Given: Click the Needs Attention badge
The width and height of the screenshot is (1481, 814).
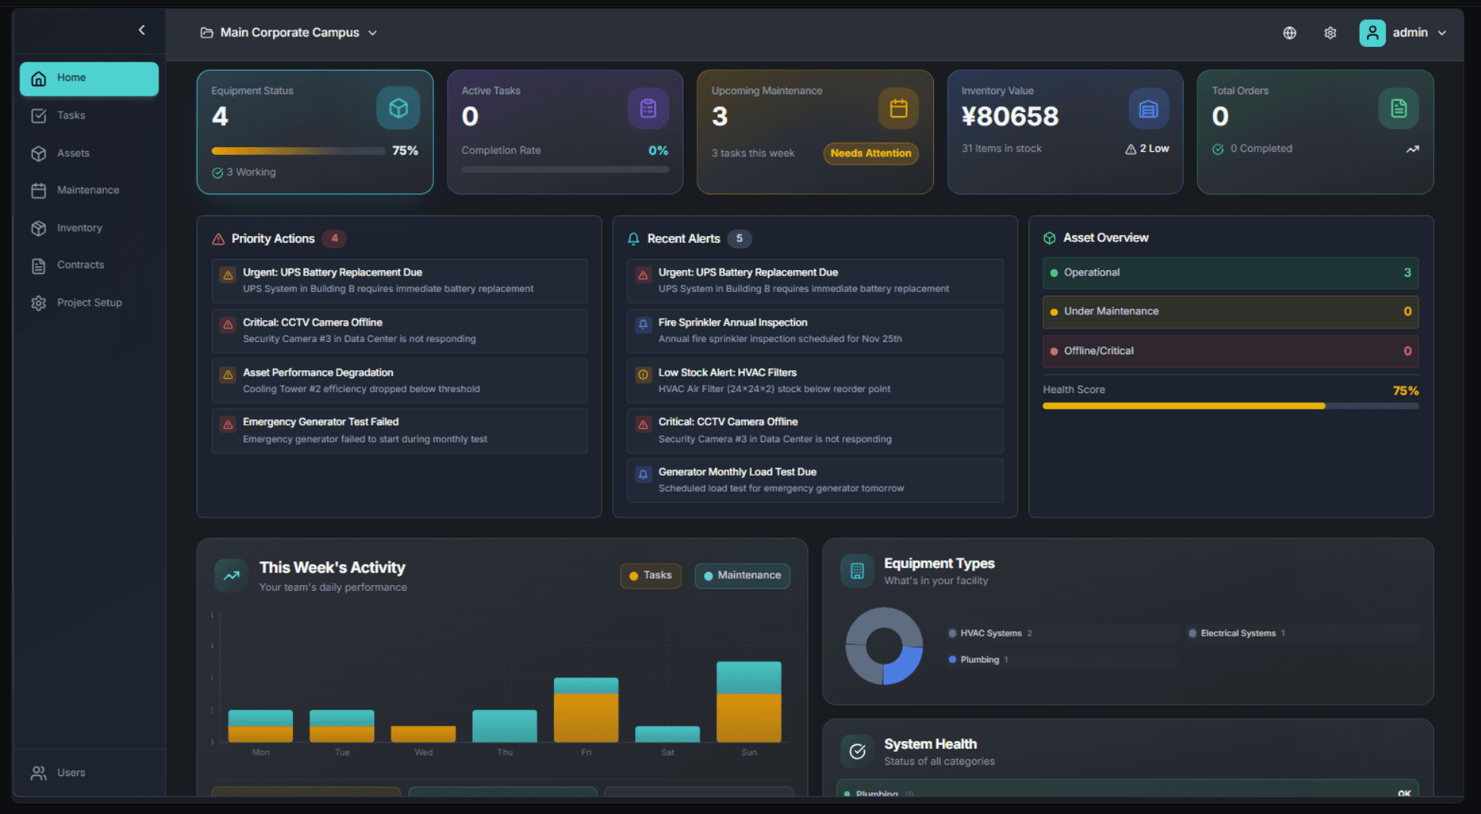Looking at the screenshot, I should pyautogui.click(x=869, y=153).
